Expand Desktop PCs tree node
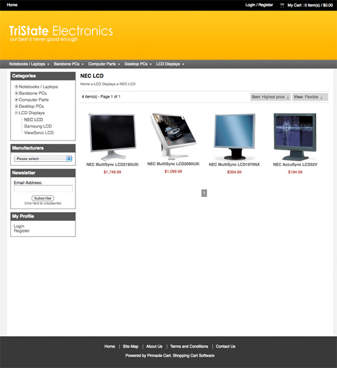The height and width of the screenshot is (368, 337). pyautogui.click(x=17, y=106)
